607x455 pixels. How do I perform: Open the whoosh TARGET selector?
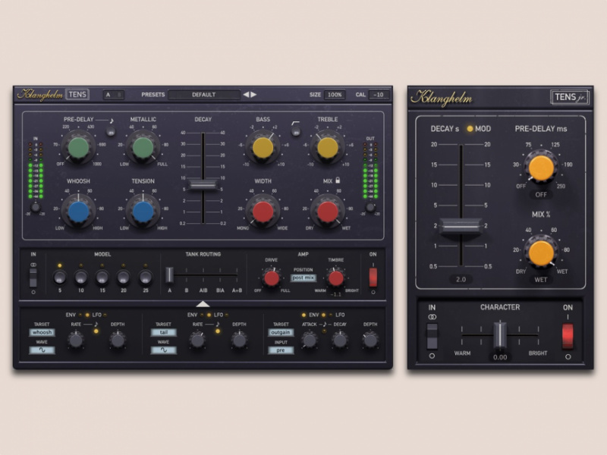coord(42,332)
